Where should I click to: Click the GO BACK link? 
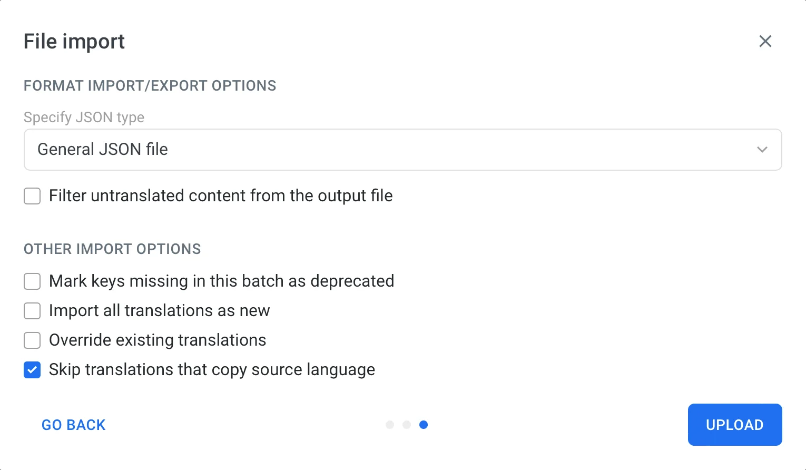coord(74,425)
